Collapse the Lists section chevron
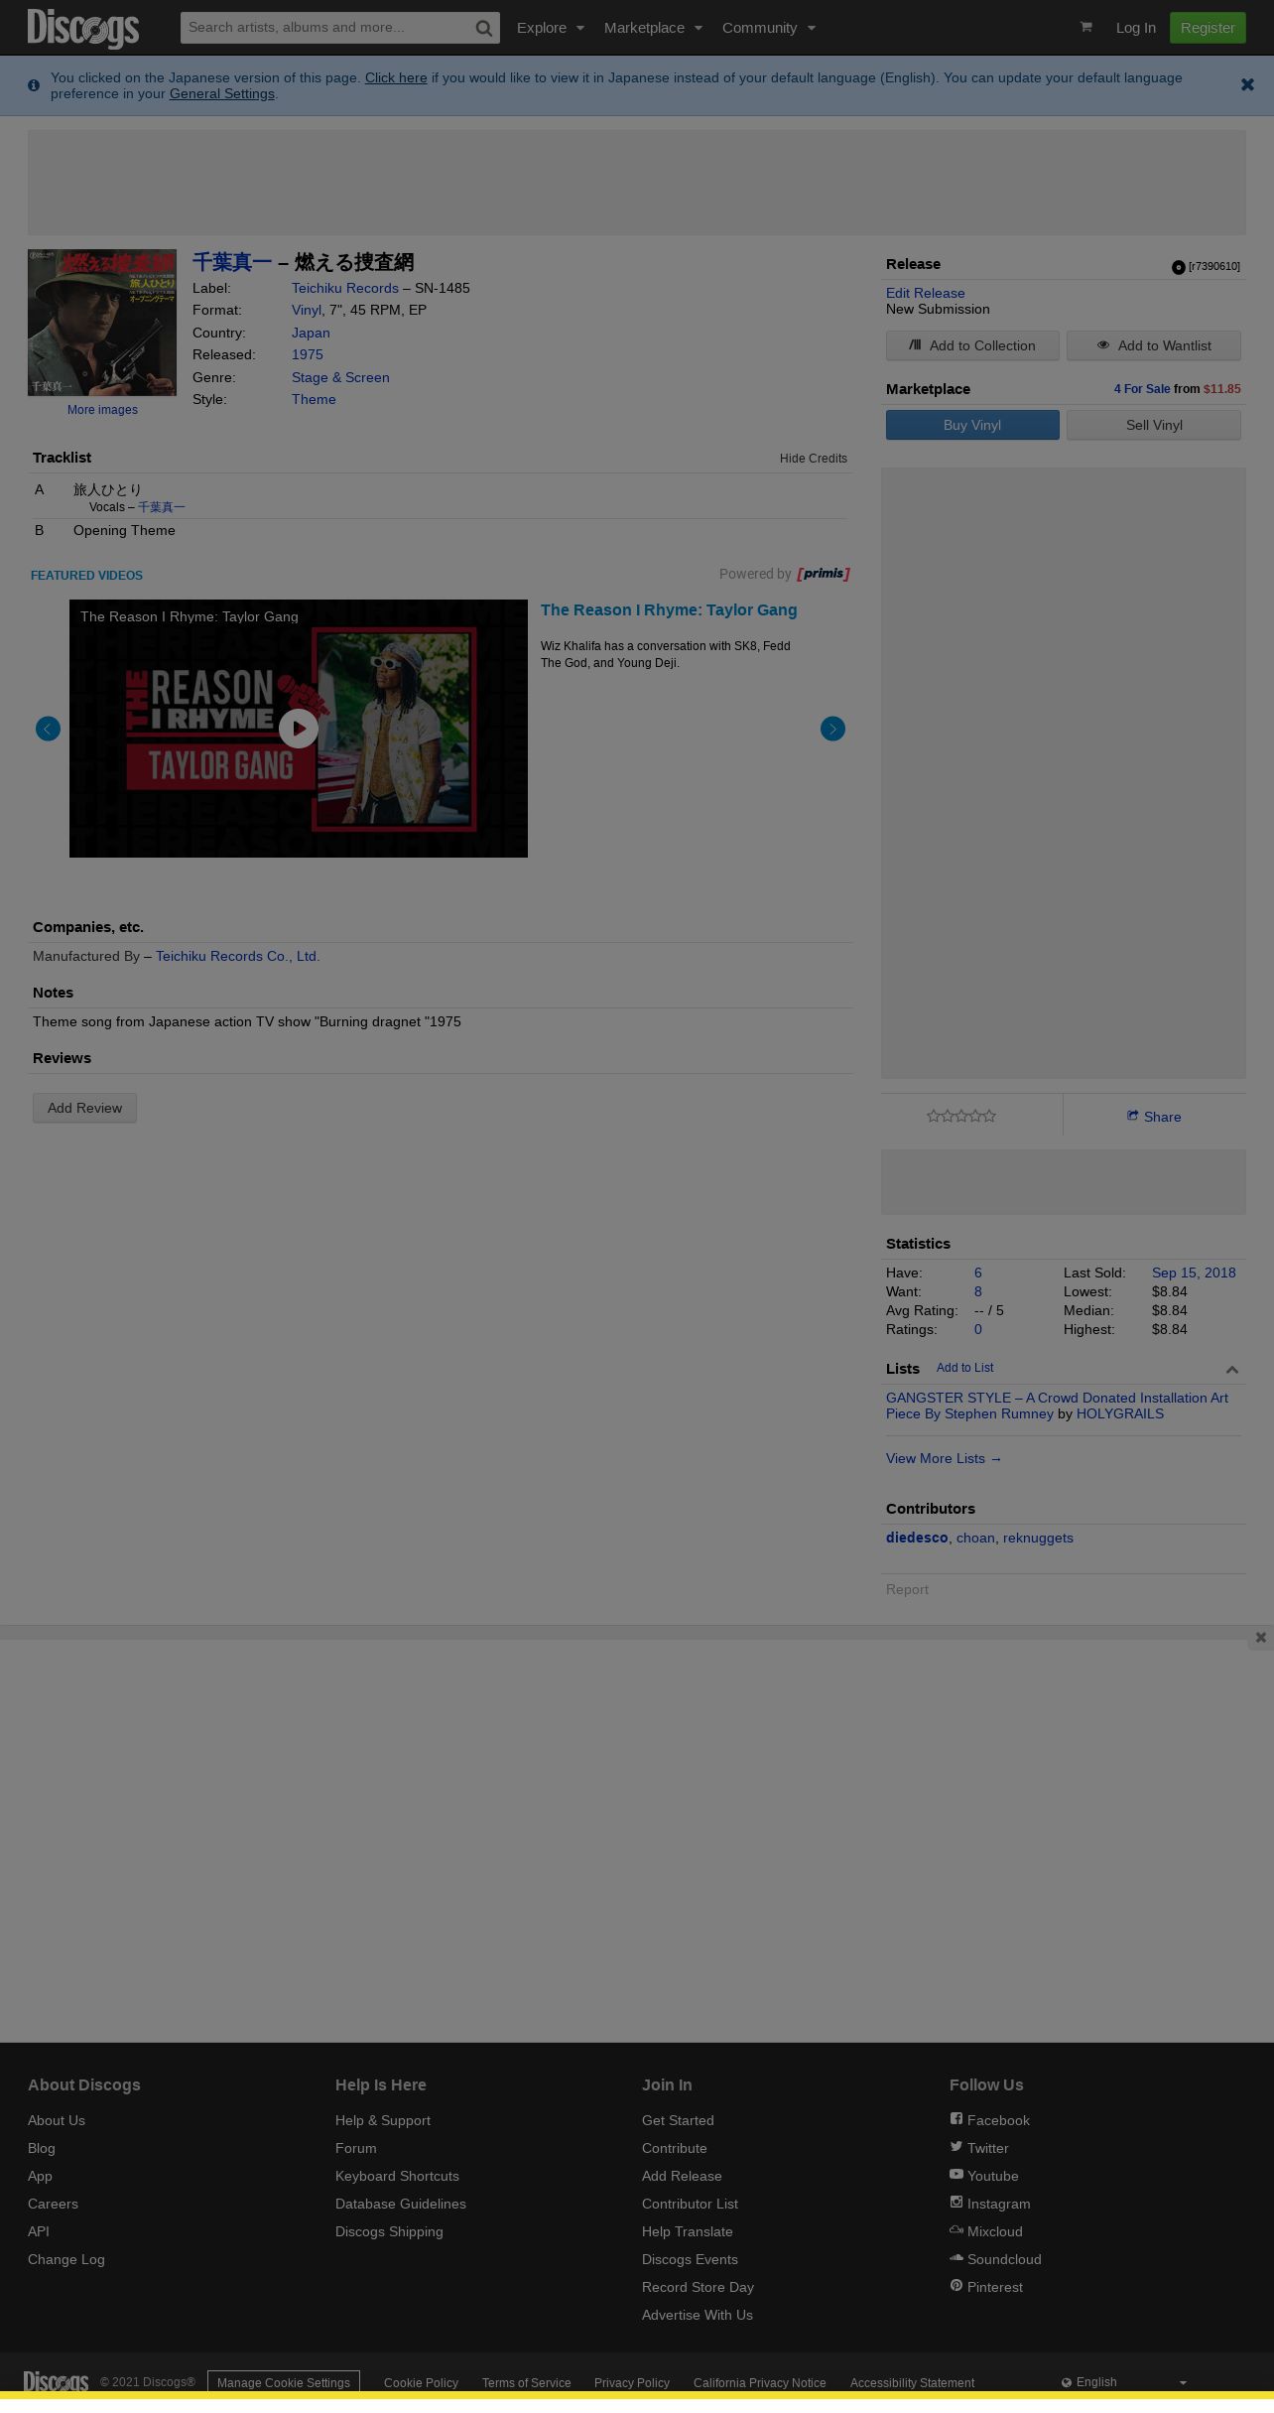 pos(1232,1370)
